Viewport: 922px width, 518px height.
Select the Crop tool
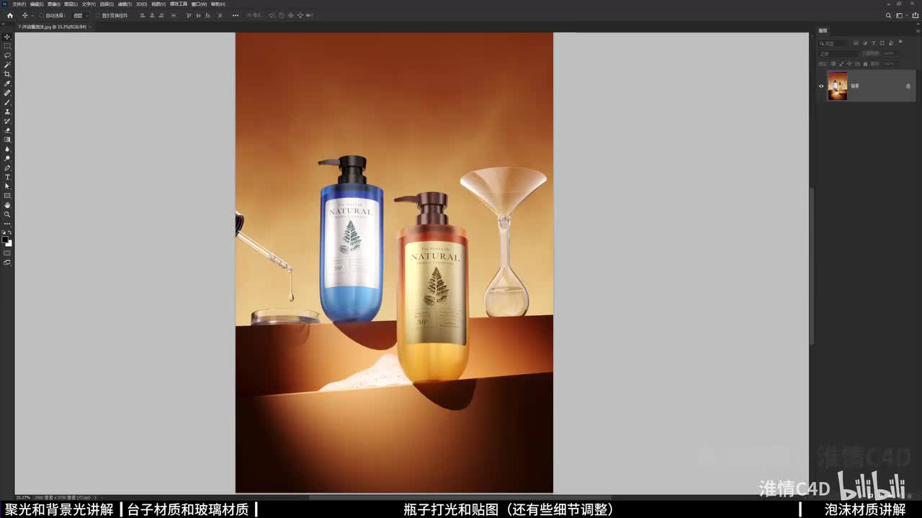[x=7, y=74]
